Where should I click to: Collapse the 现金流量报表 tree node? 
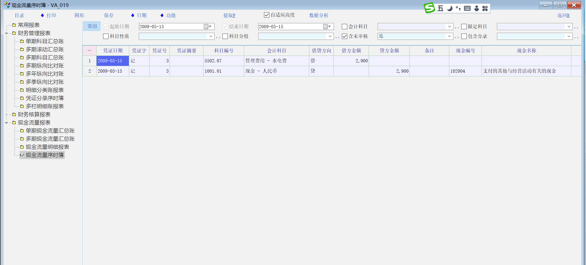click(7, 123)
